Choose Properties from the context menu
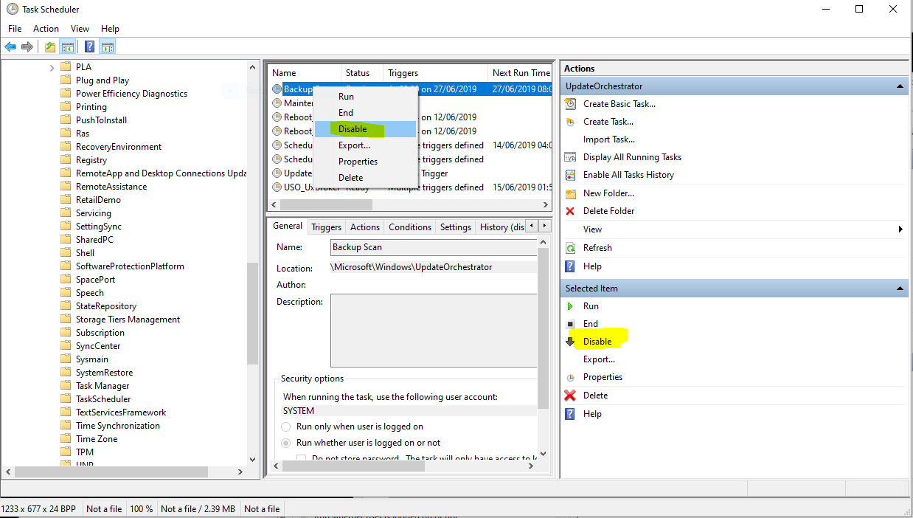The width and height of the screenshot is (913, 518). click(366, 162)
